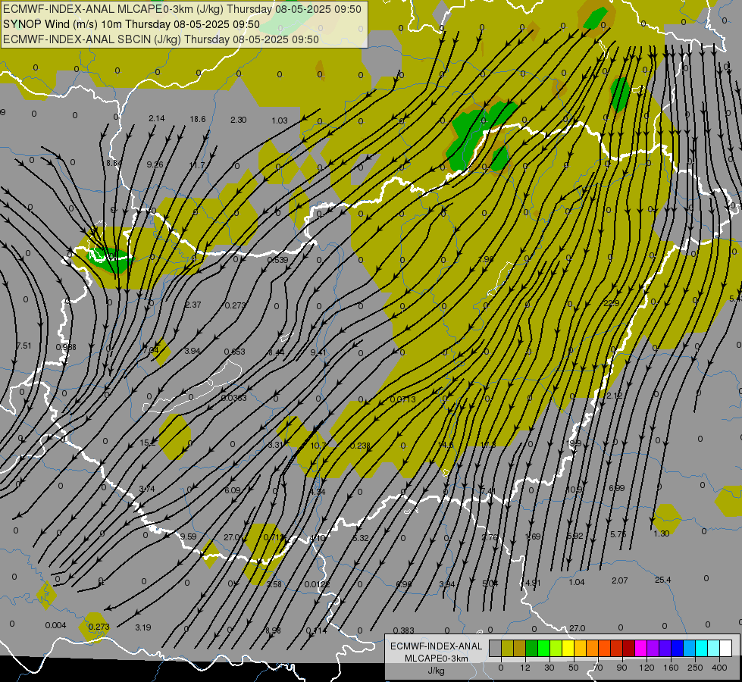Click the 7.51 value on the map
The height and width of the screenshot is (682, 742).
click(x=23, y=346)
